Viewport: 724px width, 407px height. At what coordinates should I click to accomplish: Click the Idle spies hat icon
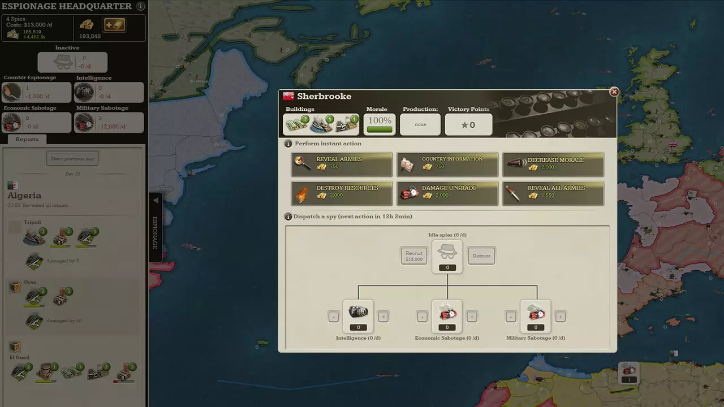[447, 253]
